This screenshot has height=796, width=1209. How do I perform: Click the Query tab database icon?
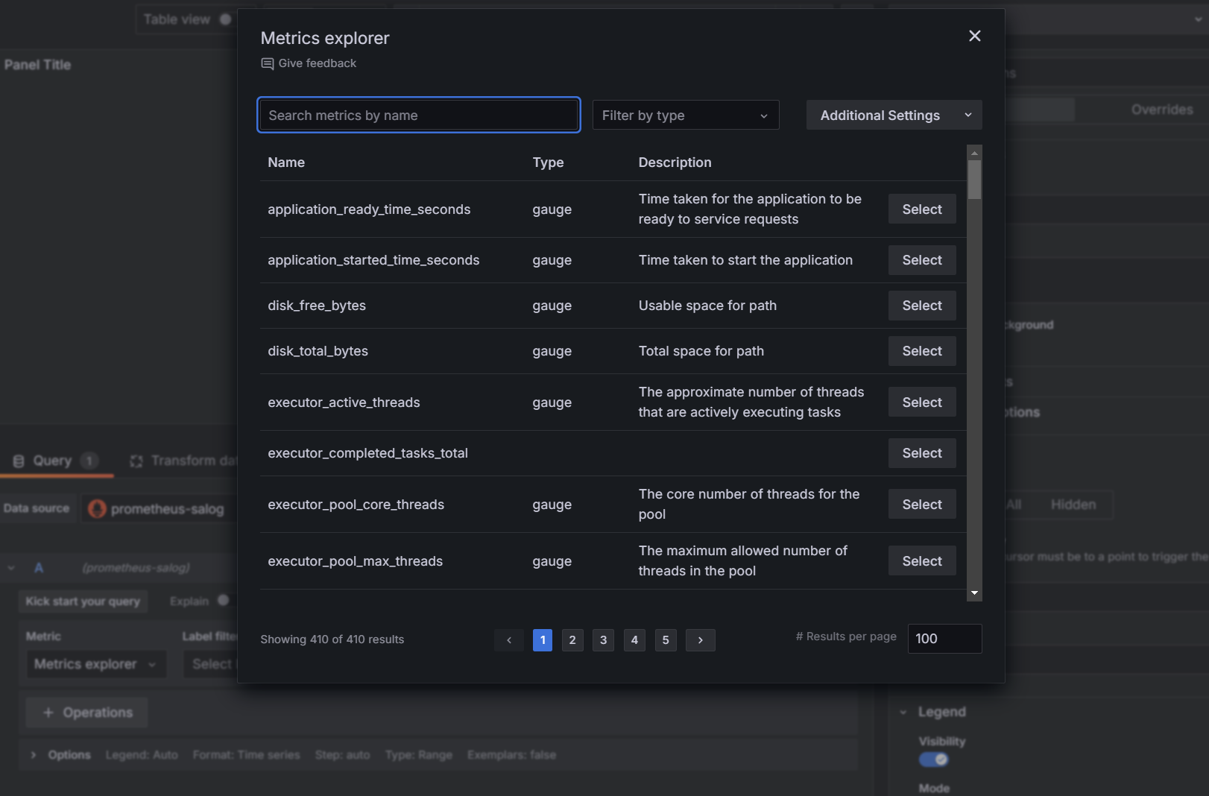click(19, 461)
